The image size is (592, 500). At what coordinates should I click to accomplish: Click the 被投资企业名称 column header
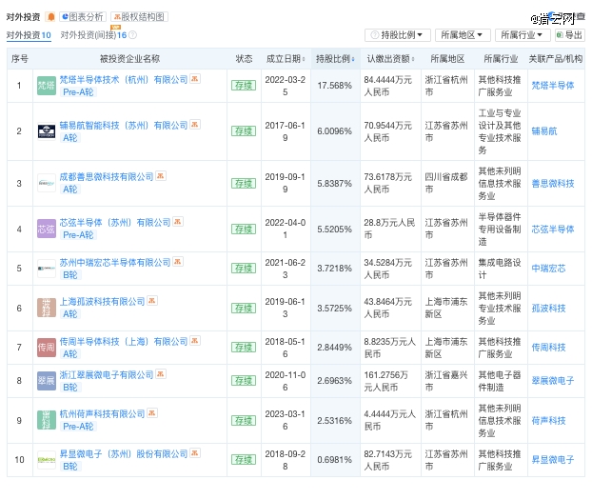pyautogui.click(x=129, y=59)
